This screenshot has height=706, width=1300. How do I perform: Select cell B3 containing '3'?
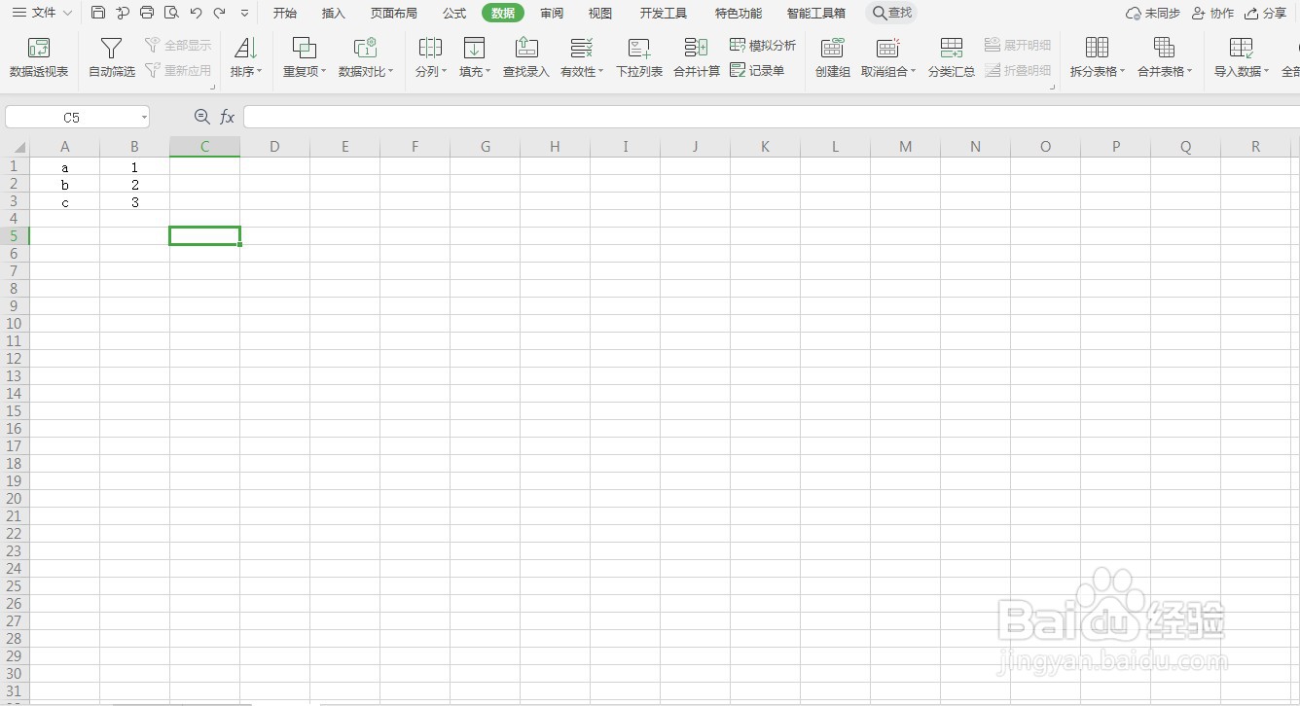(134, 202)
